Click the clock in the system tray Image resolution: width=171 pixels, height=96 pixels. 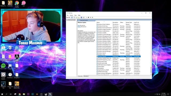[163, 94]
